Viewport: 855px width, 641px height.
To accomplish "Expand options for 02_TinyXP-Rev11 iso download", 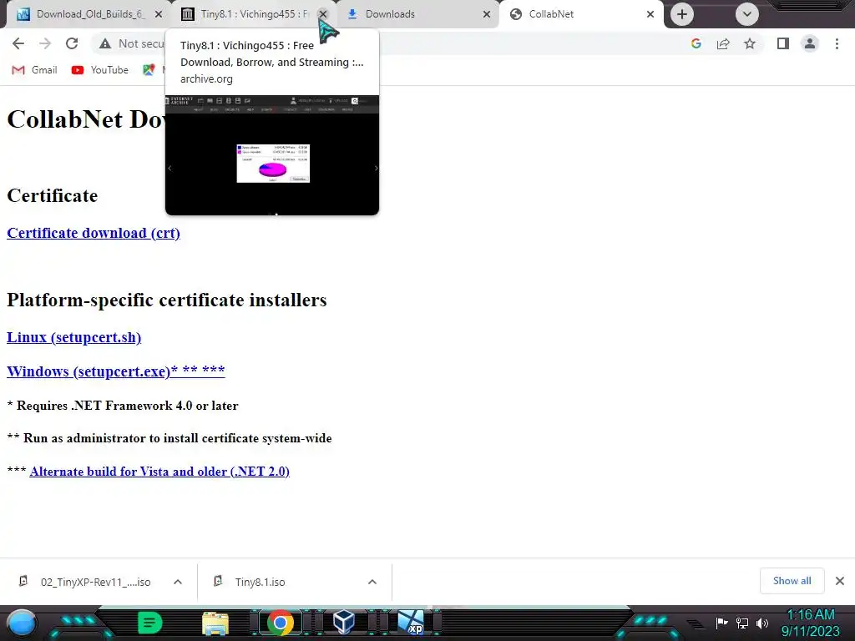I will tap(178, 582).
